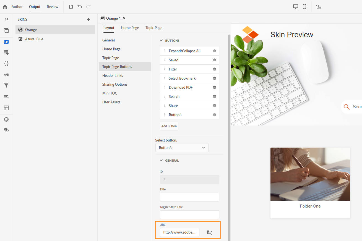Go to the Home screen icon

tap(5, 7)
